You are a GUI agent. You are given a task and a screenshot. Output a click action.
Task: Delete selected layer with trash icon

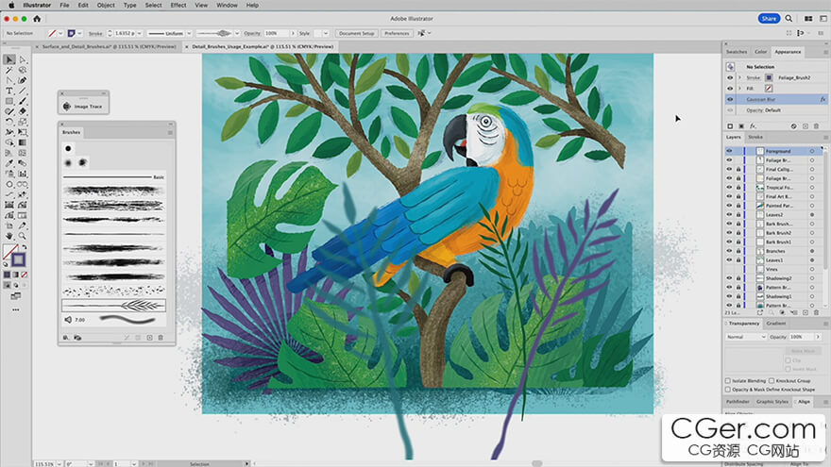[816, 313]
